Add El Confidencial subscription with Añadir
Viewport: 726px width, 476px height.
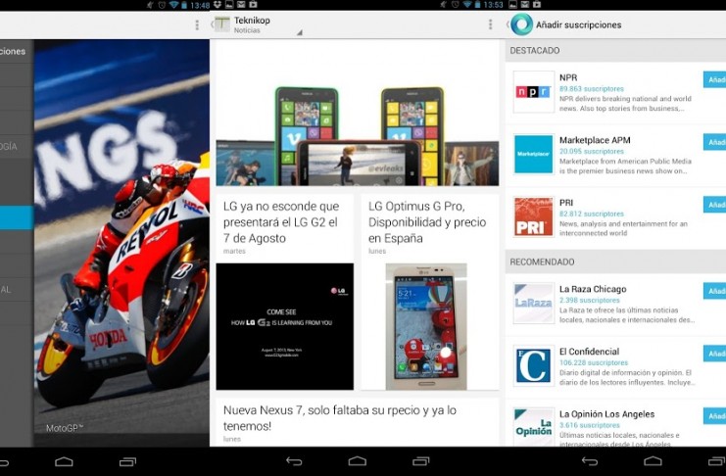[x=714, y=354]
